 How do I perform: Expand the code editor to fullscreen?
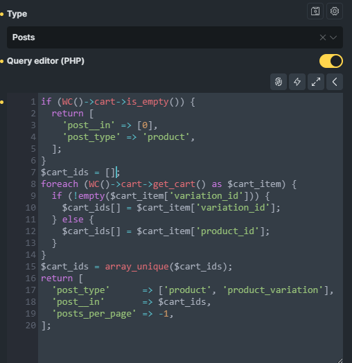[316, 82]
